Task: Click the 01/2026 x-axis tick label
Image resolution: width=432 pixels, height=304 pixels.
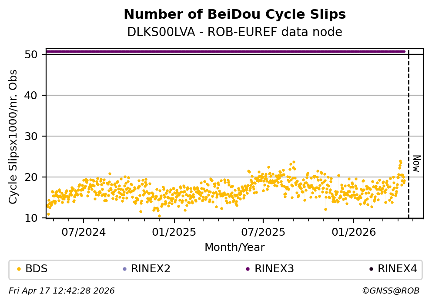Action: [353, 232]
